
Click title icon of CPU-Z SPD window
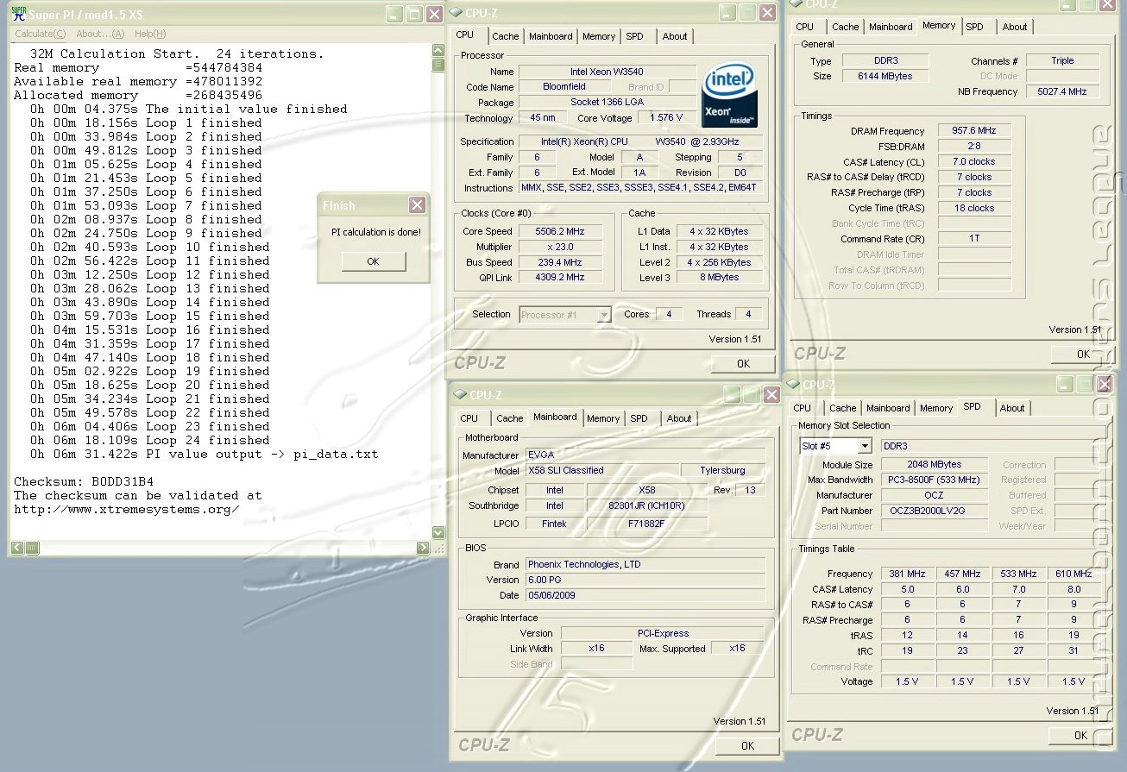coord(792,385)
